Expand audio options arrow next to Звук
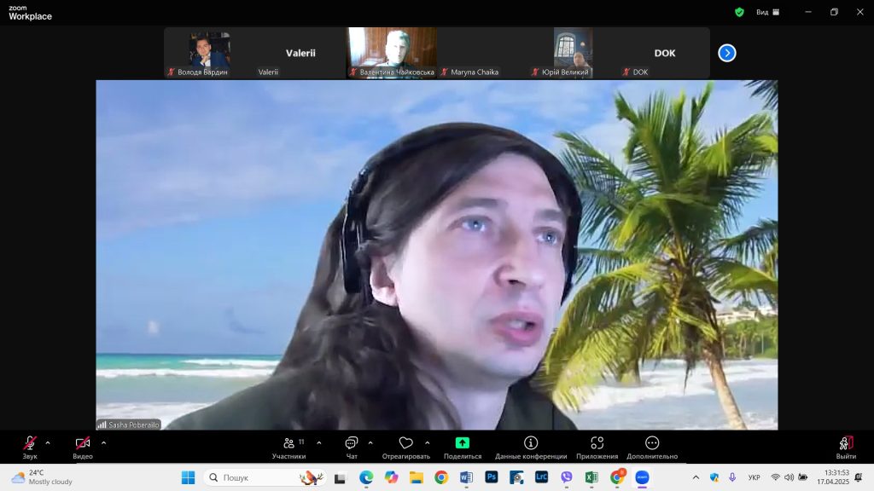The height and width of the screenshot is (491, 874). pos(48,442)
